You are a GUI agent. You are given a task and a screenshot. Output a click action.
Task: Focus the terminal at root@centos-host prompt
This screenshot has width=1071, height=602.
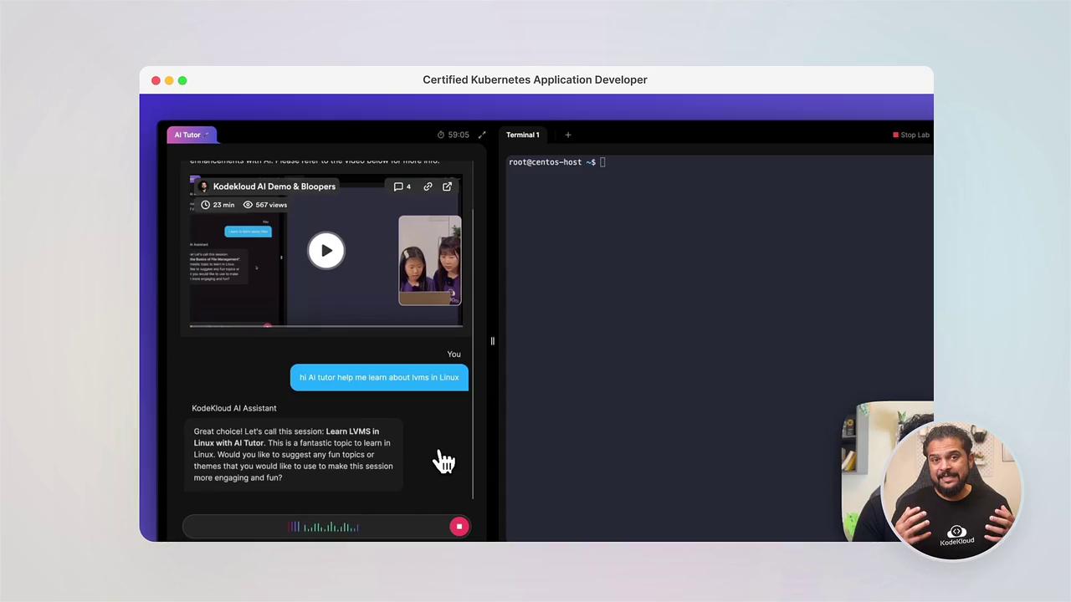pyautogui.click(x=556, y=162)
